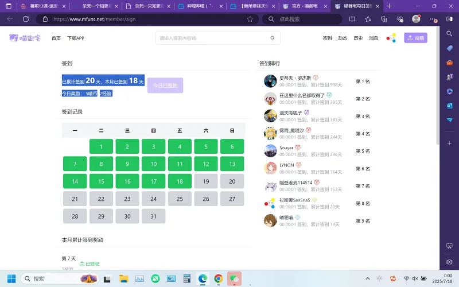Click the 今日已签到 button

click(165, 85)
